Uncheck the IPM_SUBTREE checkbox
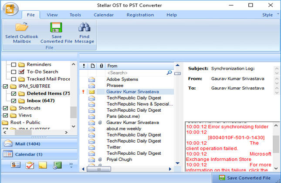The height and width of the screenshot is (183, 281). [6, 87]
